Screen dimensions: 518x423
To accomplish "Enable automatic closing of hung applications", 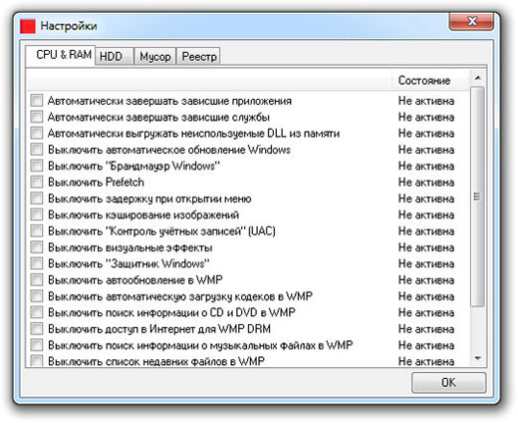I will coord(37,100).
